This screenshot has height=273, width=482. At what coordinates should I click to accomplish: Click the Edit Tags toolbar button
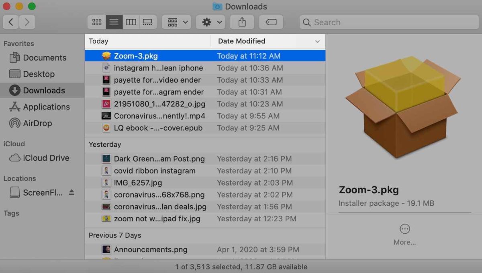point(271,22)
